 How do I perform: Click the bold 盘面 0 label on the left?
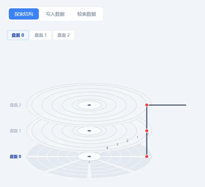(x=16, y=156)
